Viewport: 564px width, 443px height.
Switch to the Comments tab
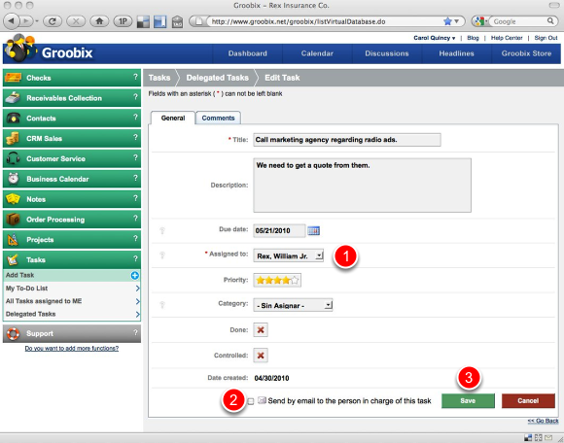[x=218, y=118]
